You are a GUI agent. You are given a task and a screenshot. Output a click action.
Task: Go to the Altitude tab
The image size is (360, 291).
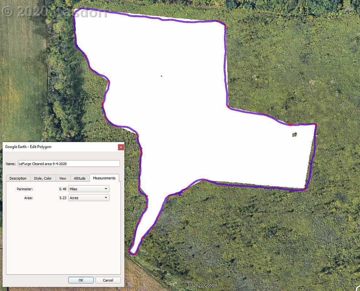(80, 178)
